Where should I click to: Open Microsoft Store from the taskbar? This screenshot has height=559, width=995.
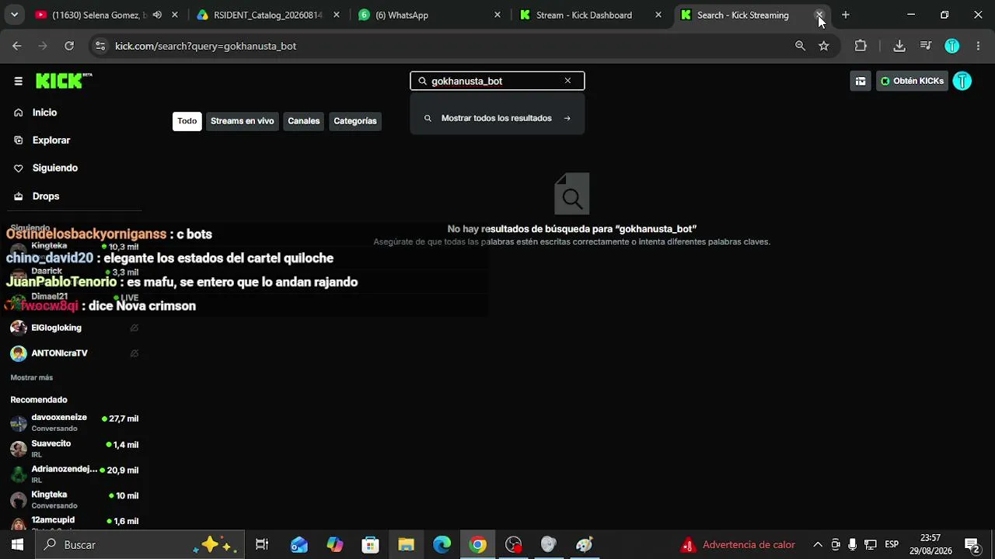370,545
